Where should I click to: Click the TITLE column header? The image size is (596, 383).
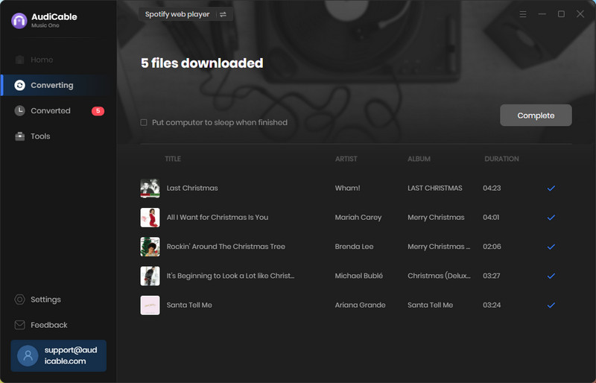tap(173, 159)
